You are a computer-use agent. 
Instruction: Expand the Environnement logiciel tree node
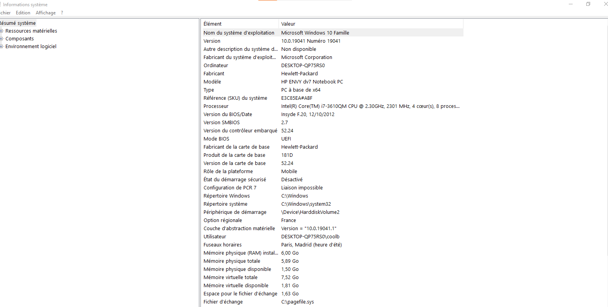point(2,47)
